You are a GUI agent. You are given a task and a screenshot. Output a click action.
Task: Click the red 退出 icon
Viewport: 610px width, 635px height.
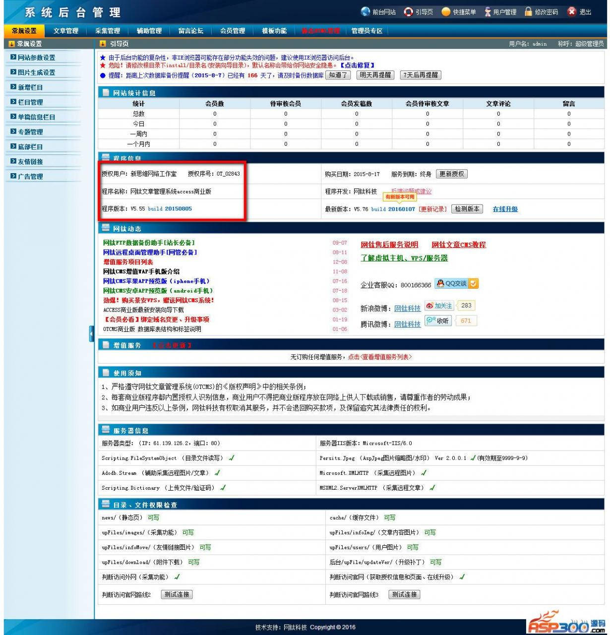click(x=572, y=11)
